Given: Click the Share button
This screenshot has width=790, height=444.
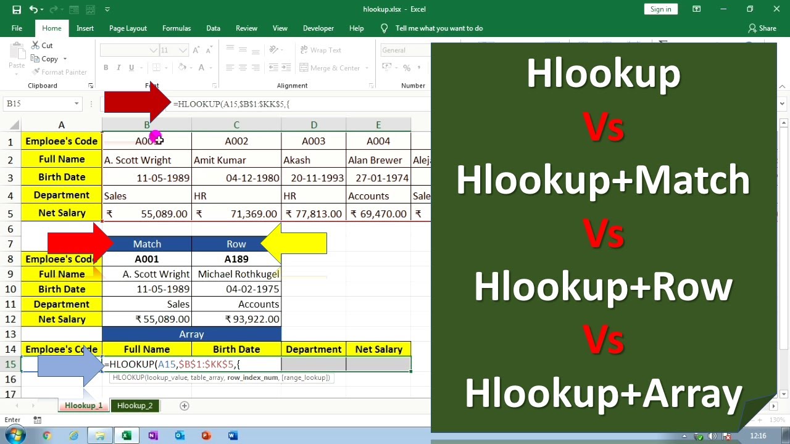Looking at the screenshot, I should pyautogui.click(x=762, y=28).
